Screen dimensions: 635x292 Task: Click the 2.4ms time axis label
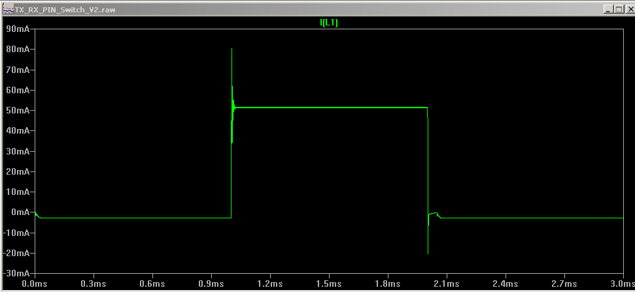click(506, 284)
